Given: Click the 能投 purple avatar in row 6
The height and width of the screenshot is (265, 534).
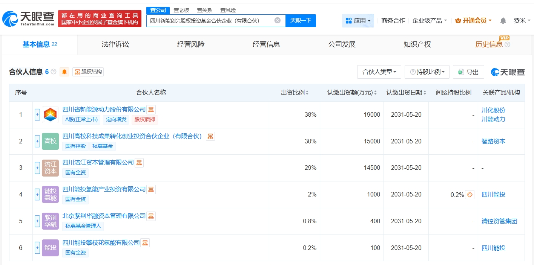Looking at the screenshot, I should click(50, 248).
